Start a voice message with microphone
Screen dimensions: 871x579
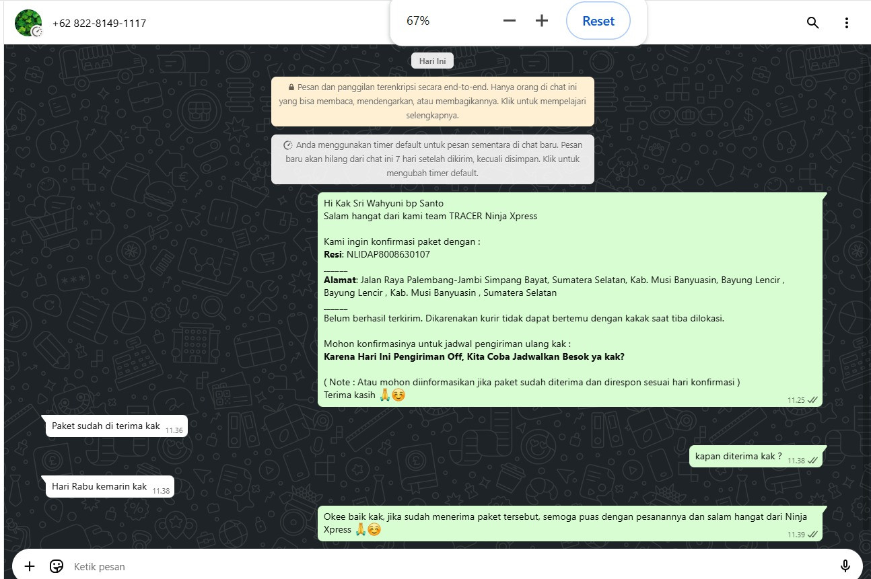[x=845, y=566]
